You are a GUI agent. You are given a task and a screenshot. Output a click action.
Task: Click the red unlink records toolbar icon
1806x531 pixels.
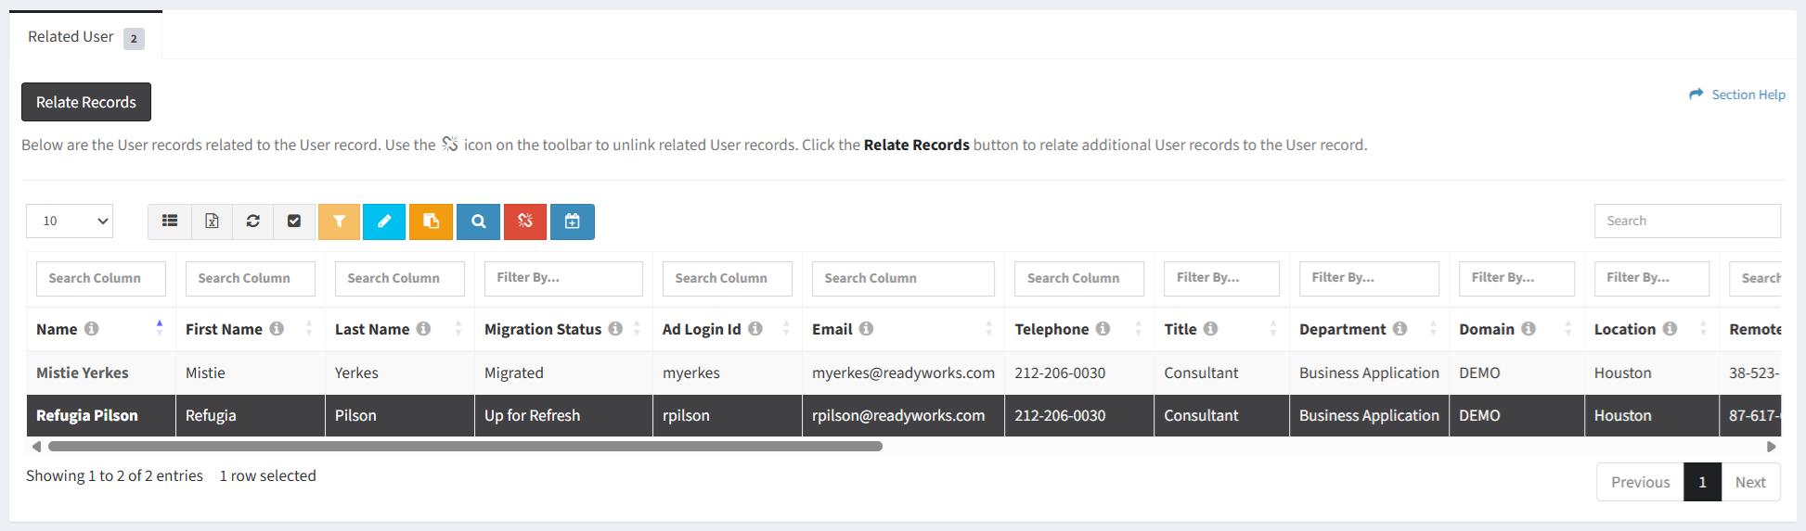coord(525,221)
